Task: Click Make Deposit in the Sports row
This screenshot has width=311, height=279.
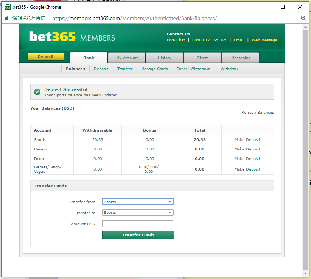Action: 247,140
